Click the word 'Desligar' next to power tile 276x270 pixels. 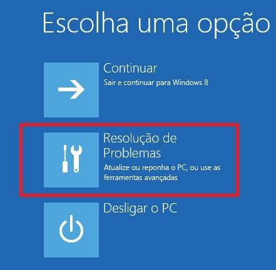125,209
